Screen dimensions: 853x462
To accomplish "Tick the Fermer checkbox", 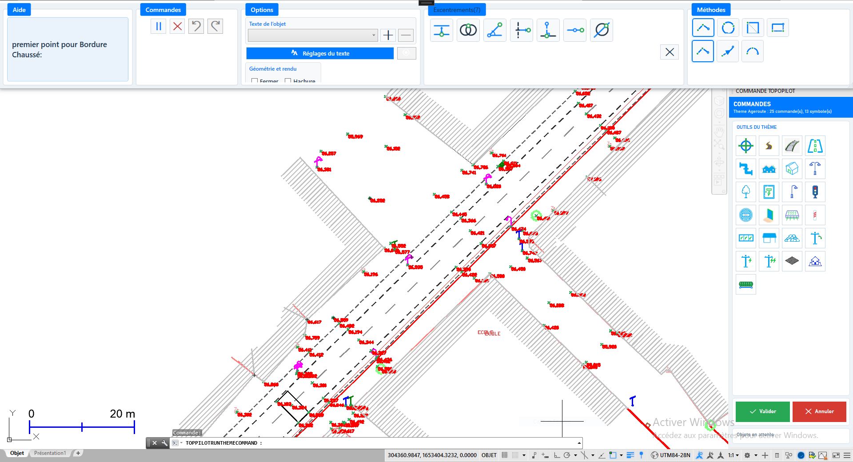I will coord(255,81).
